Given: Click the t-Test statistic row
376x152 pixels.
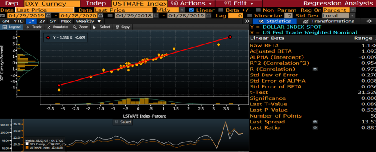Looking at the screenshot, I should tap(313, 92).
